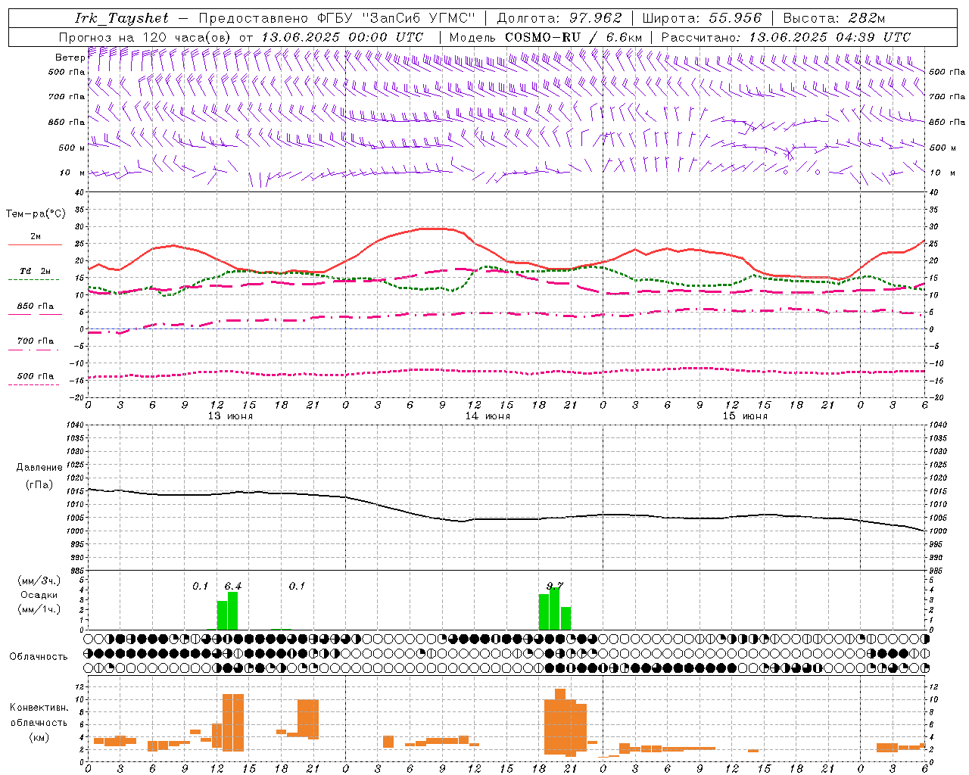Image resolution: width=969 pixels, height=775 pixels.
Task: Select the (мм/1ч.) precipitation unit label
Action: (x=39, y=609)
